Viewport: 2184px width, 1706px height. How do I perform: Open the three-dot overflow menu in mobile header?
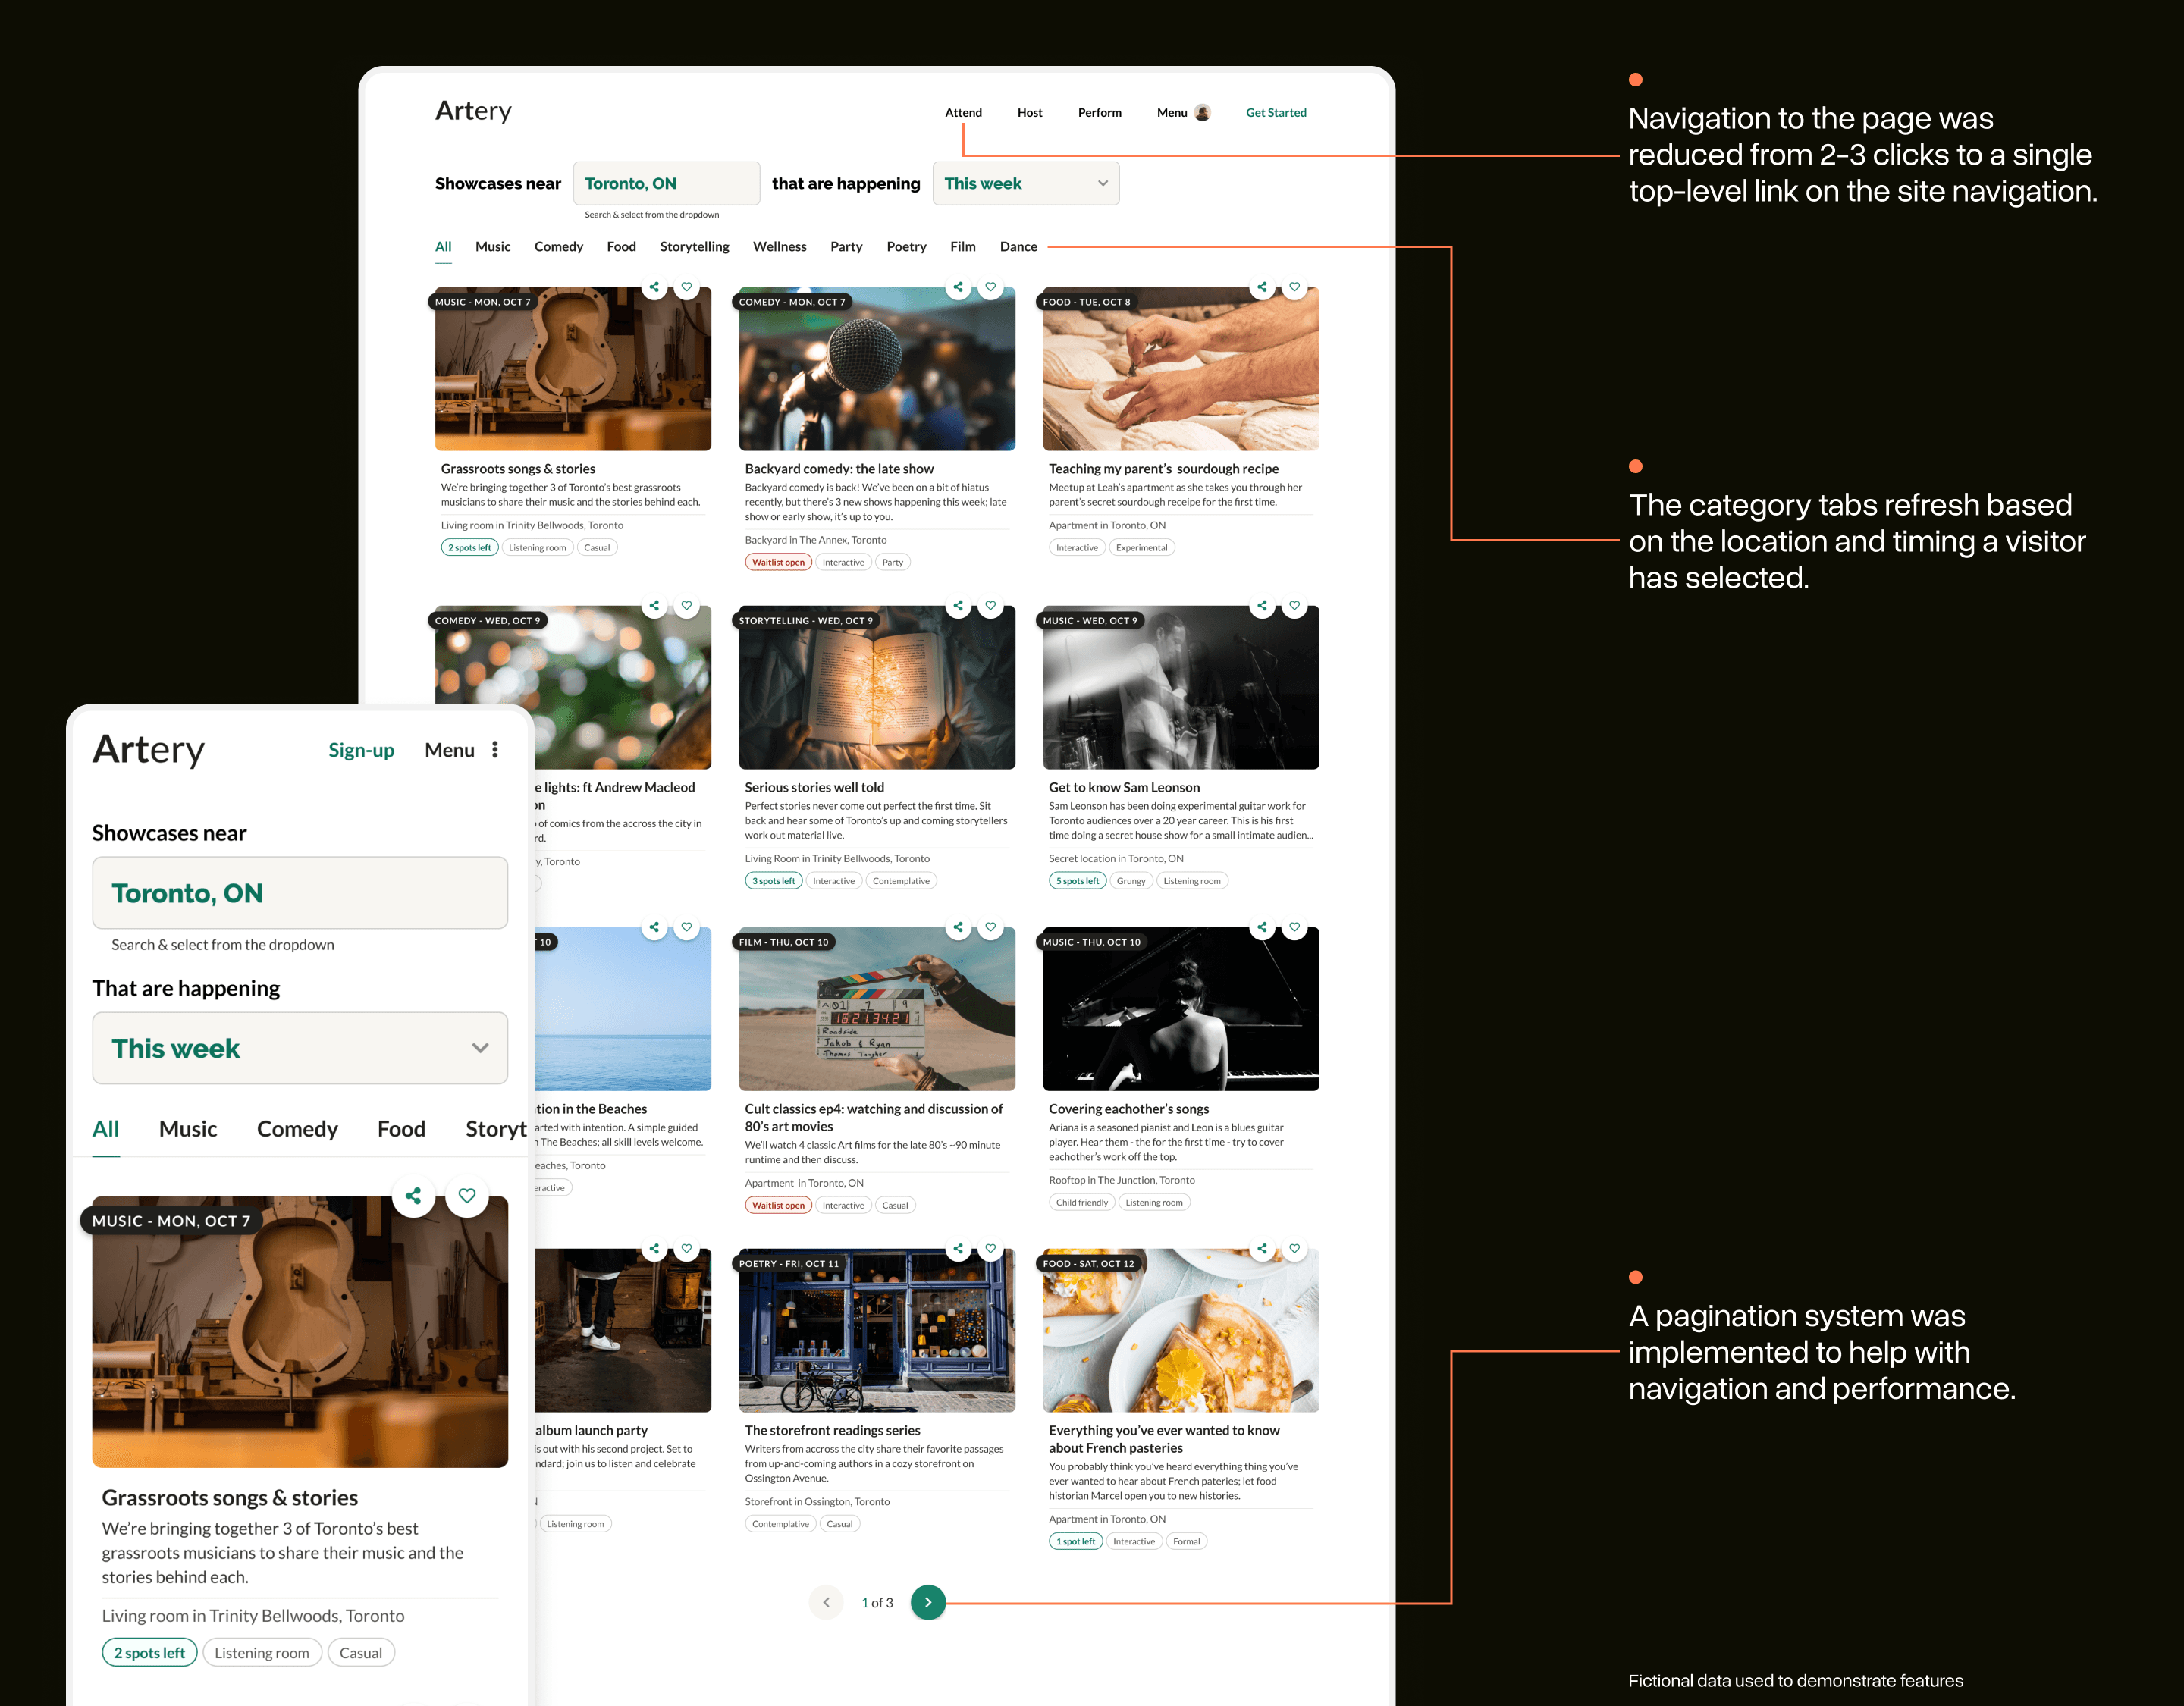tap(495, 749)
